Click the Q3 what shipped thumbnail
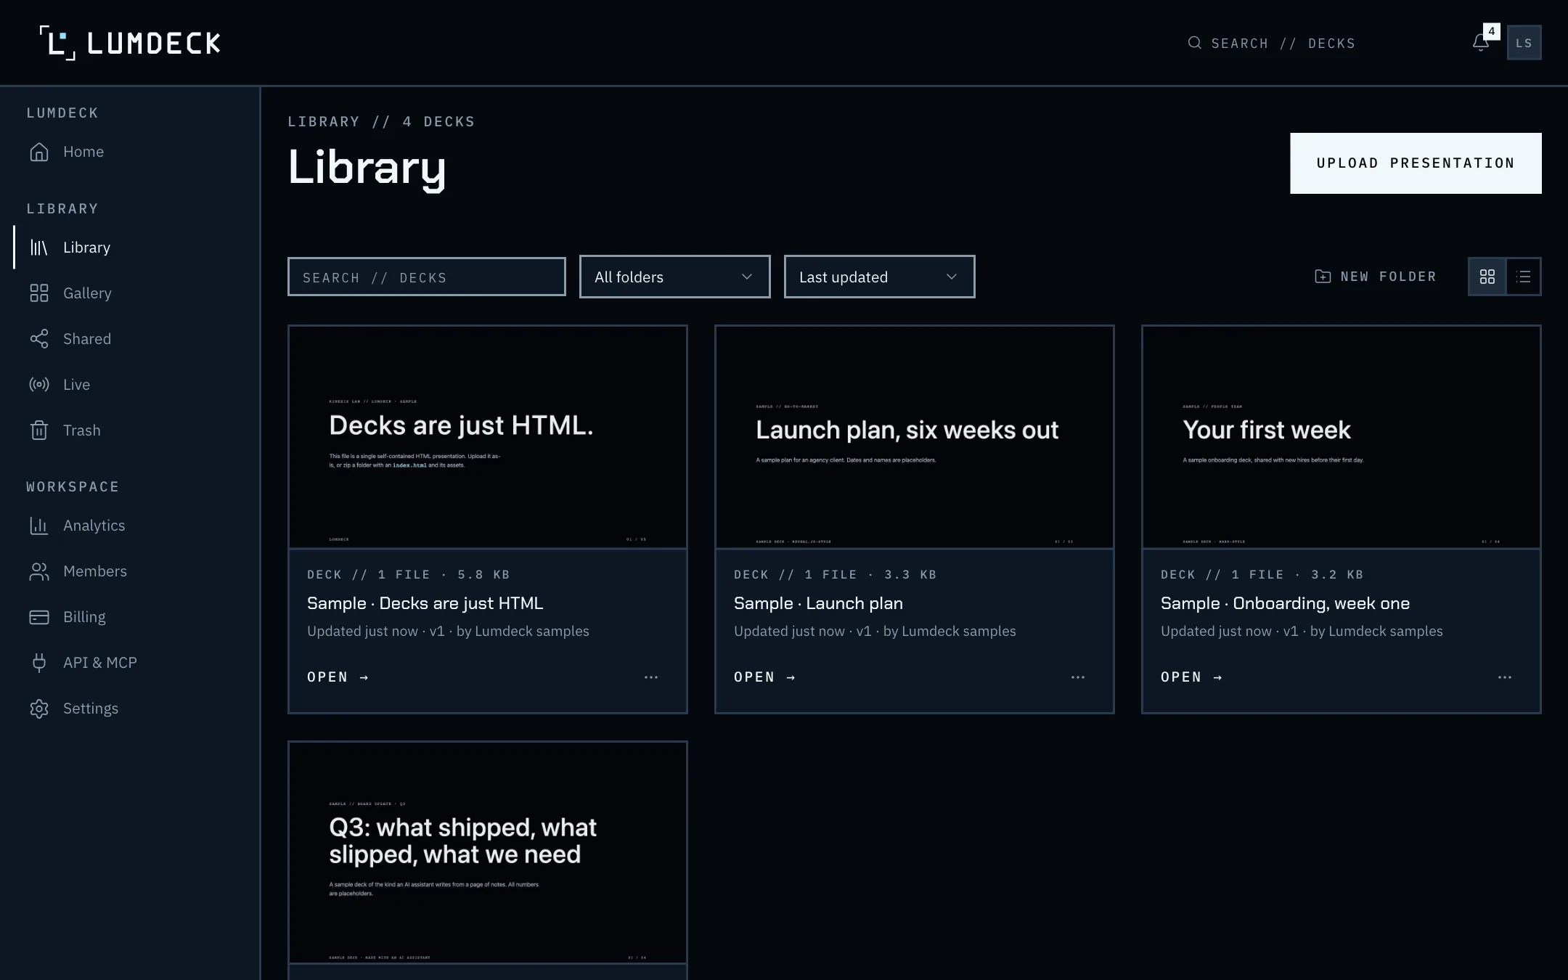The width and height of the screenshot is (1568, 980). click(x=488, y=852)
